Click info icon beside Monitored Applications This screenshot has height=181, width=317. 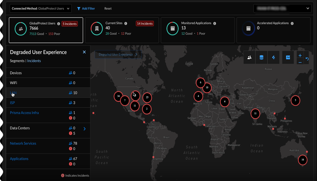(x=214, y=23)
